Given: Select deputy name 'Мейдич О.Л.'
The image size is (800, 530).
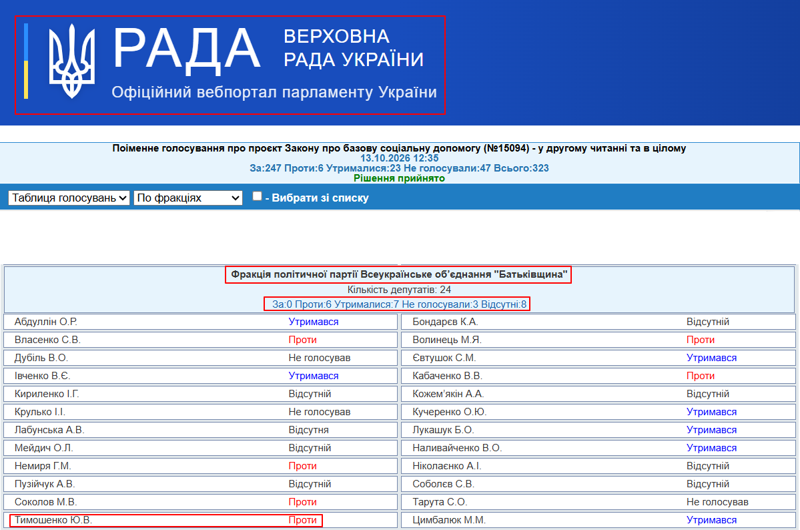Looking at the screenshot, I should 44,448.
